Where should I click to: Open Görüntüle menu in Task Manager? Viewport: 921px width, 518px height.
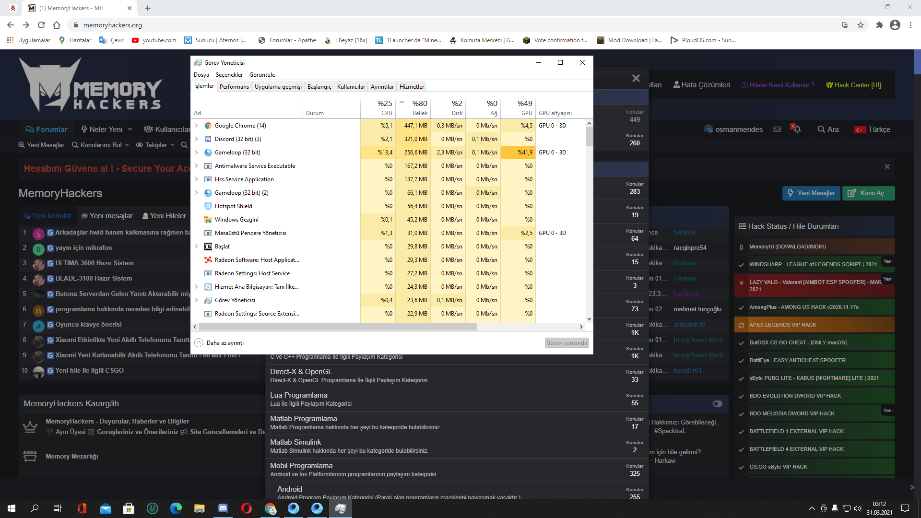coord(262,75)
